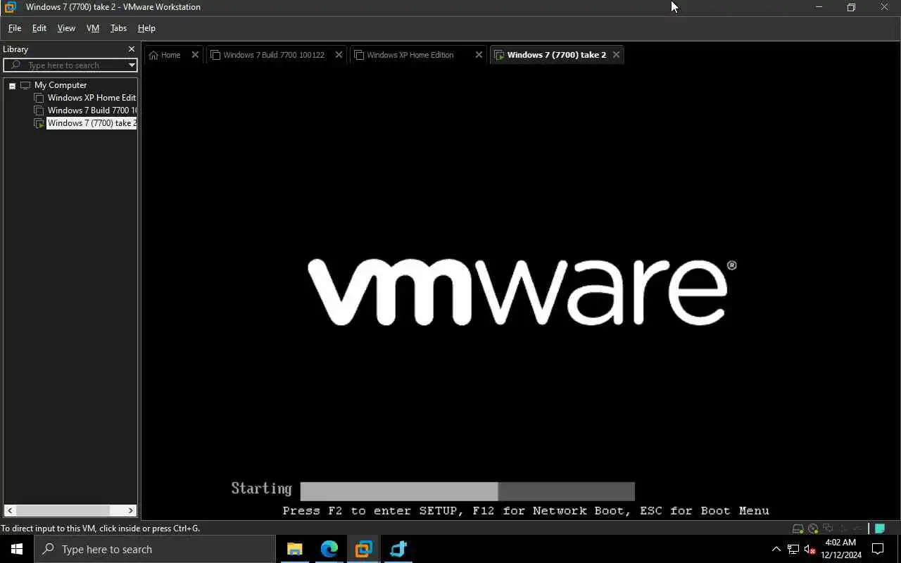
Task: Click the VMware Workstation title bar icon
Action: coord(10,7)
